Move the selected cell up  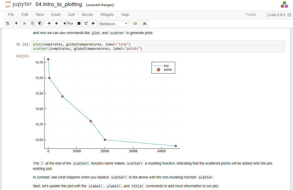click(49, 23)
